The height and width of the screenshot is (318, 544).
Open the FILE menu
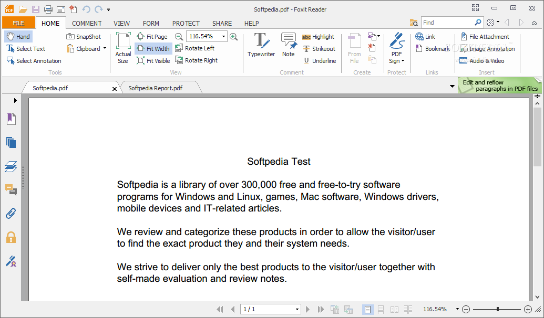click(x=19, y=23)
